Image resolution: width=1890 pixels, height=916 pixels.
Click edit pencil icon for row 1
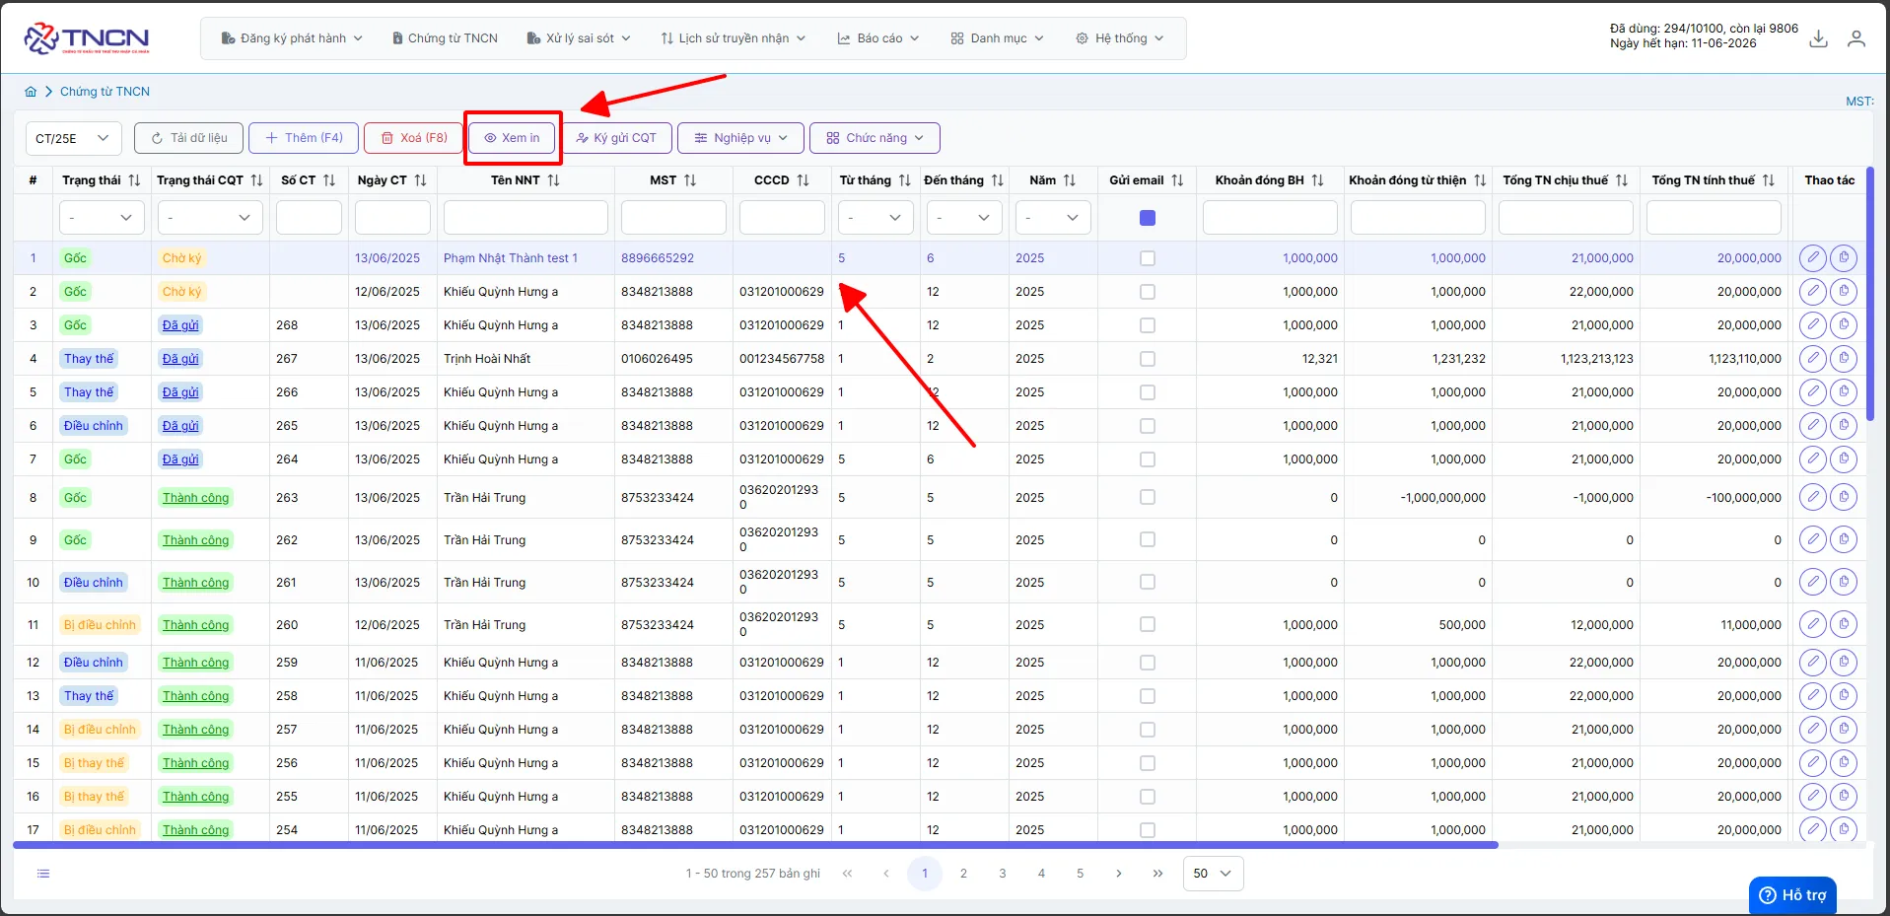pyautogui.click(x=1813, y=258)
